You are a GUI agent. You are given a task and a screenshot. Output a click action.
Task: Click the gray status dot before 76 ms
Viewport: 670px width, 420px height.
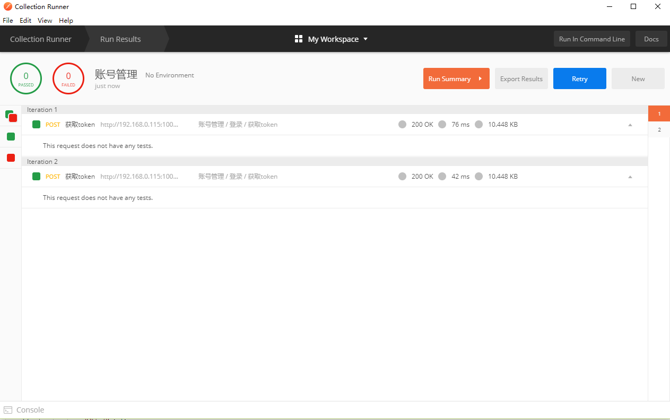[x=442, y=125]
